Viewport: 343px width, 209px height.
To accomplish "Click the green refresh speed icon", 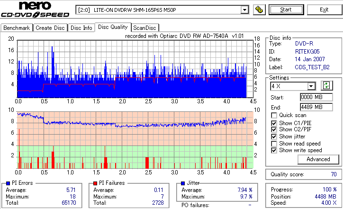I will (326, 86).
